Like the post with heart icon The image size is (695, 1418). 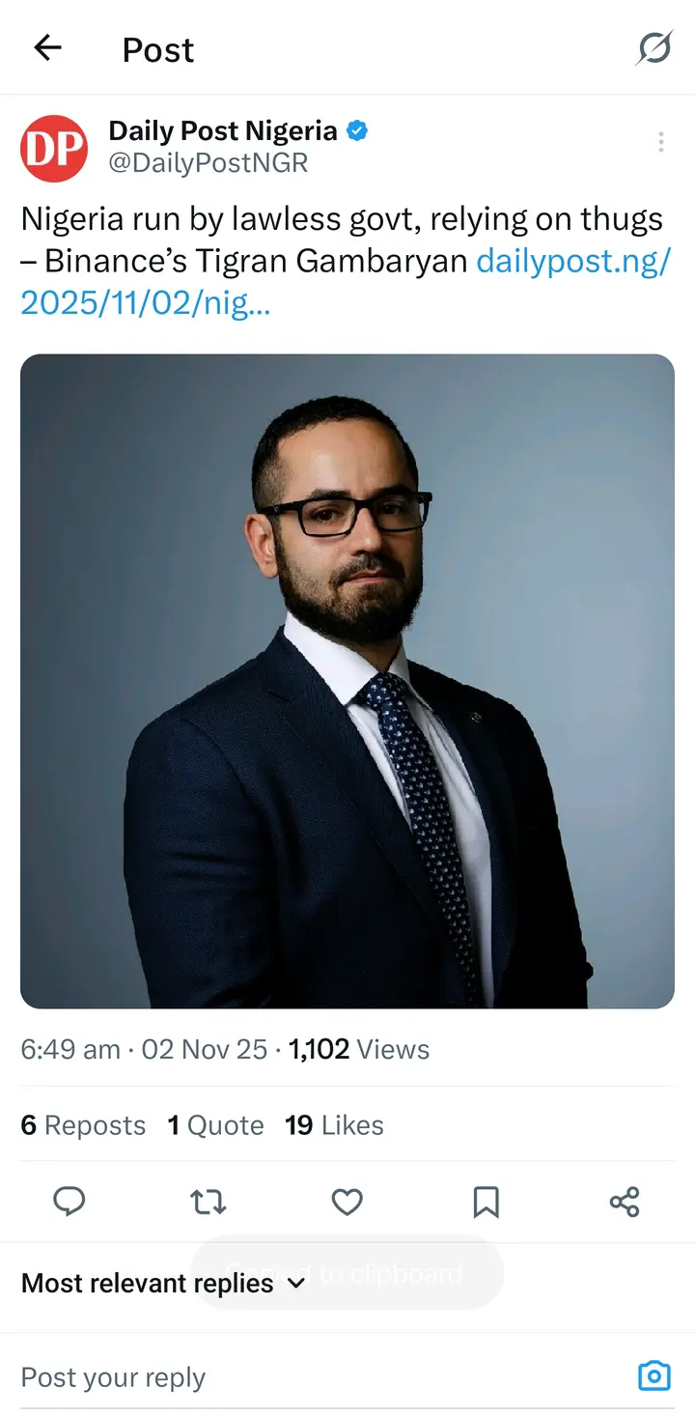point(347,1202)
